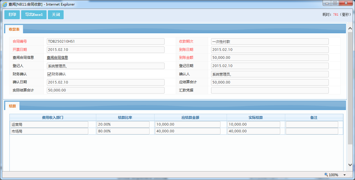Click the 合同编号 label
The height and width of the screenshot is (180, 355).
click(x=20, y=41)
